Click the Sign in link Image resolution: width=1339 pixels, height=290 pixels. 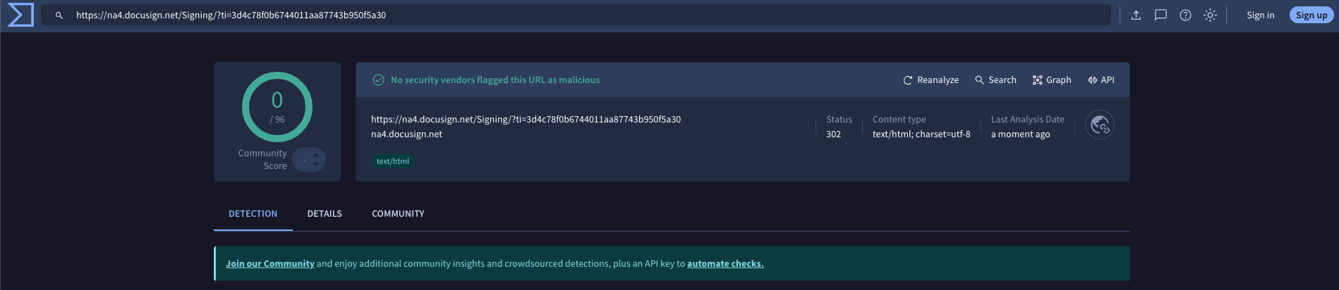tap(1260, 15)
